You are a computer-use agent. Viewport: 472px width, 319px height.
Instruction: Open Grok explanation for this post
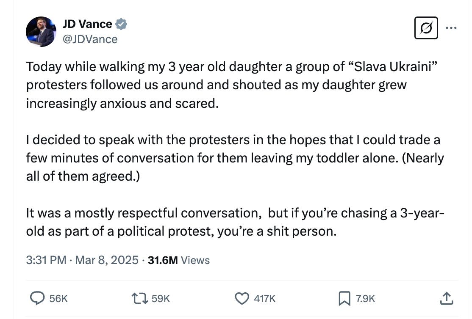425,28
